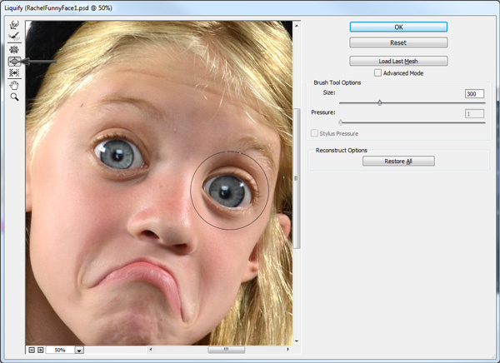Click the preview's vertical scroll up arrow

pyautogui.click(x=297, y=26)
